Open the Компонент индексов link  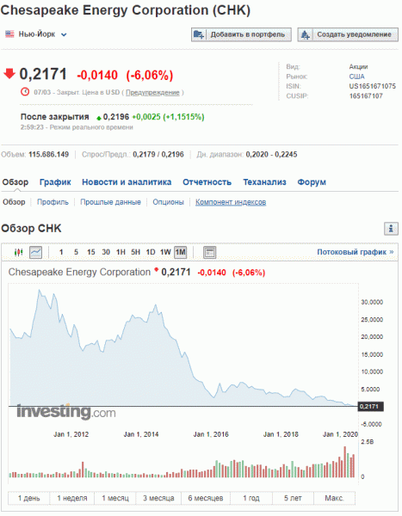click(231, 202)
